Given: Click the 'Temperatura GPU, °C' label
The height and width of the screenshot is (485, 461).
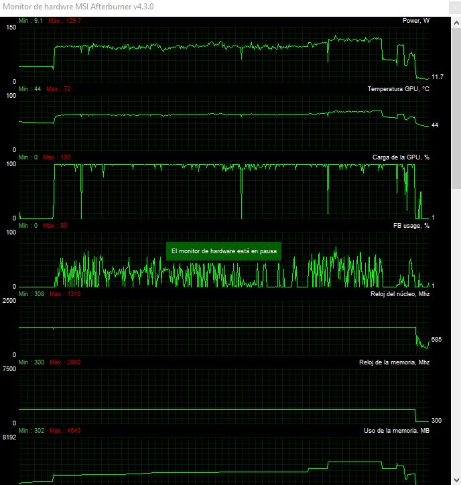Looking at the screenshot, I should coord(398,89).
